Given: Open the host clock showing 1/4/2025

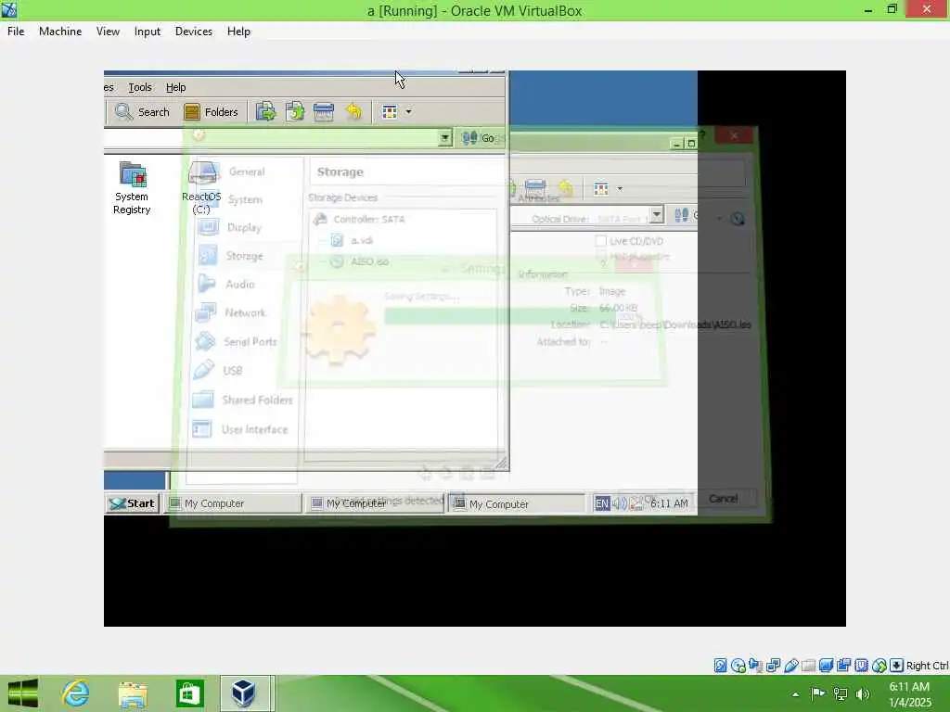Looking at the screenshot, I should (x=909, y=694).
